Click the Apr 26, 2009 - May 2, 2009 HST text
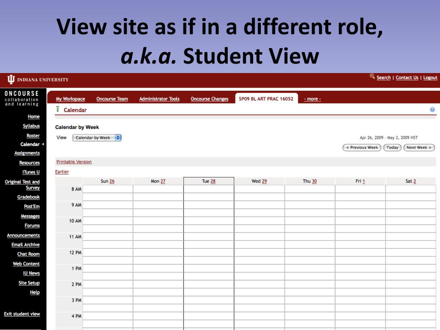Screen dimensions: 440x330 pyautogui.click(x=388, y=137)
